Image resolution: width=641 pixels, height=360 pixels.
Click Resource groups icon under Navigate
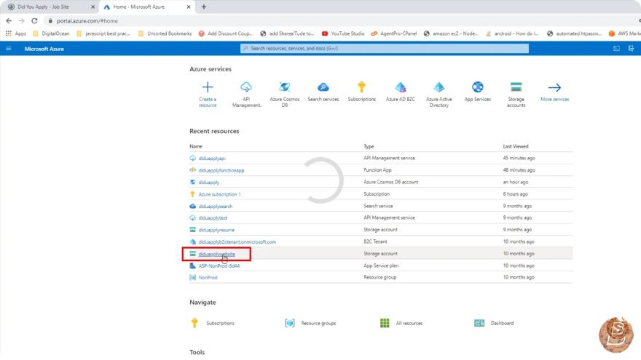(289, 323)
